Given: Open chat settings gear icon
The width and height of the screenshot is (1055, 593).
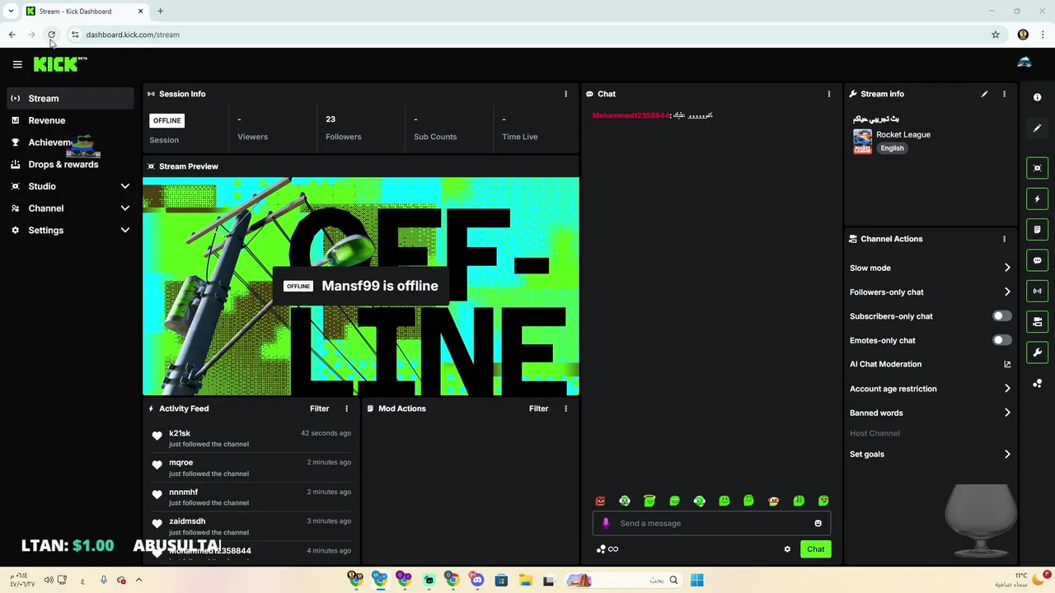Looking at the screenshot, I should (x=787, y=549).
